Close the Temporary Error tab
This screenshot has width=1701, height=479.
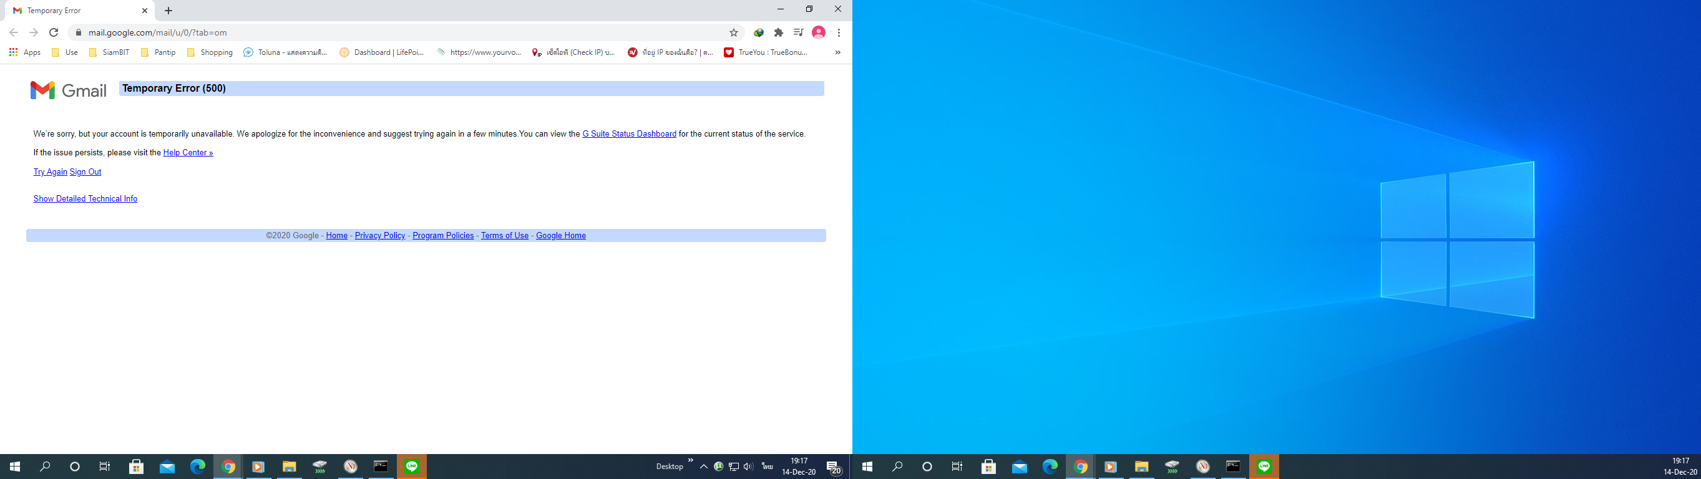pyautogui.click(x=145, y=11)
